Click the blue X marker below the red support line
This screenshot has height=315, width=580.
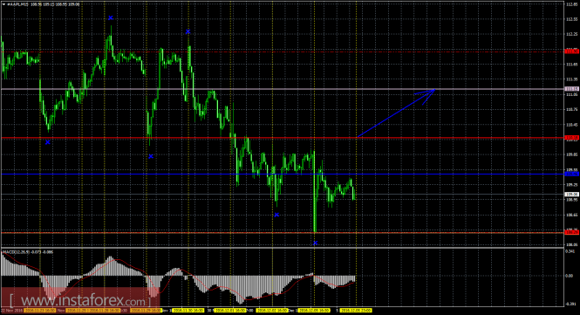[151, 156]
